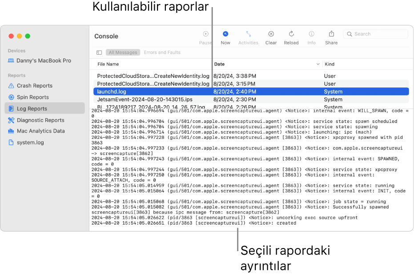
Task: Select the ProtectedCloudStora log from 3:38 PM
Action: pos(251,76)
